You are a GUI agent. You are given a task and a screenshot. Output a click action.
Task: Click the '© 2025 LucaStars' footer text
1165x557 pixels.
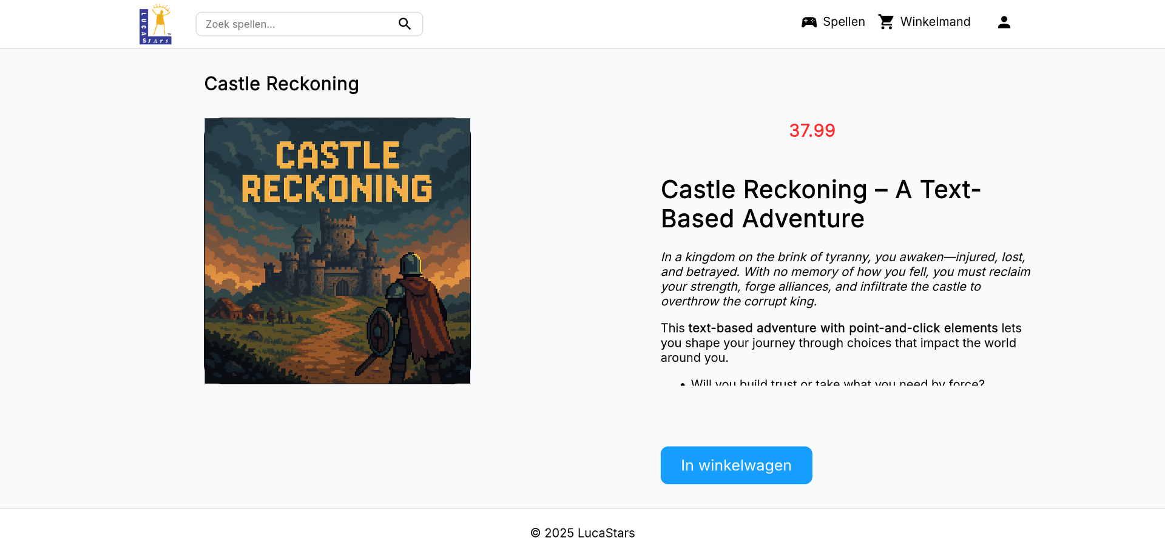tap(582, 533)
